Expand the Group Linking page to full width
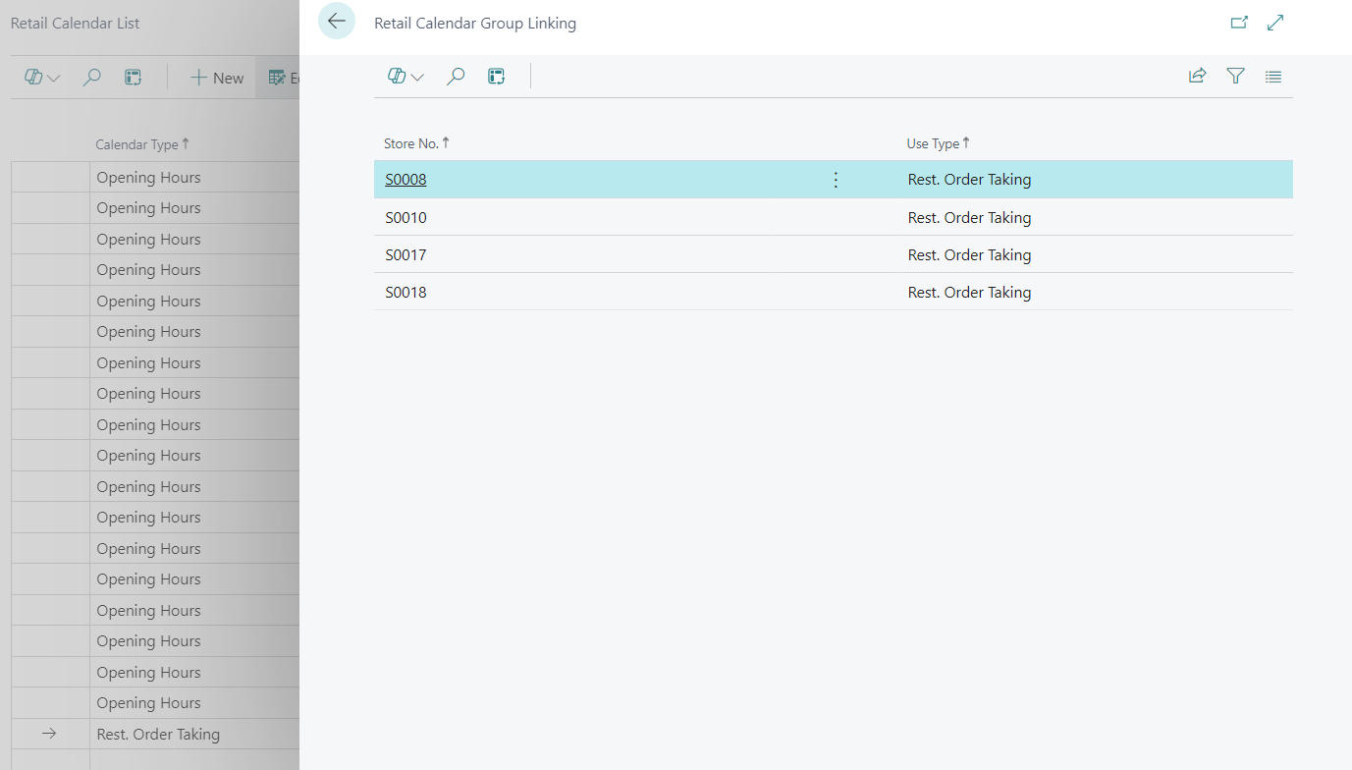Image resolution: width=1352 pixels, height=770 pixels. tap(1275, 23)
